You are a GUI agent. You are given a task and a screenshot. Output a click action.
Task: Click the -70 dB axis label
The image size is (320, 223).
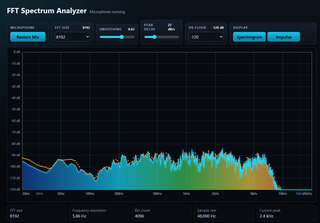point(16,132)
